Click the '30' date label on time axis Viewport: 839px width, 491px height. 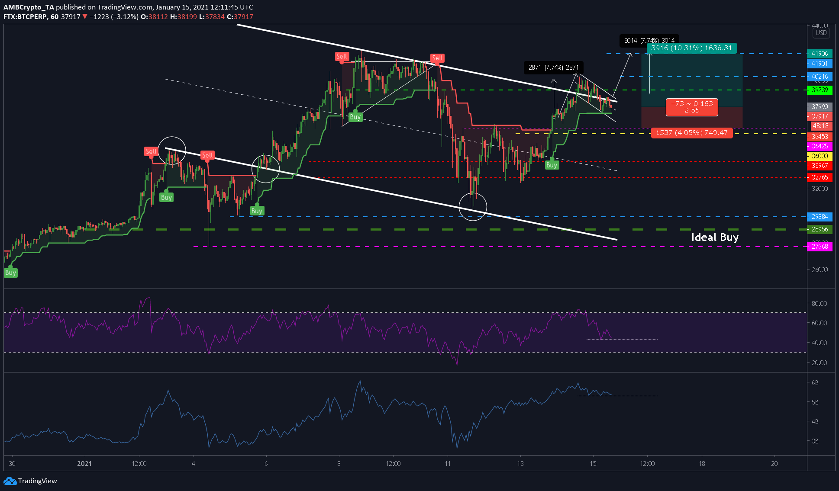point(12,463)
